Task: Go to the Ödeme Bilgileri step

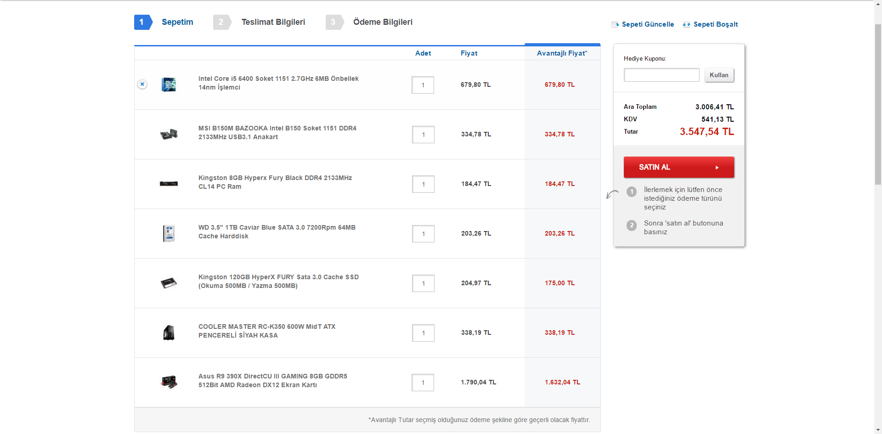Action: pyautogui.click(x=383, y=22)
